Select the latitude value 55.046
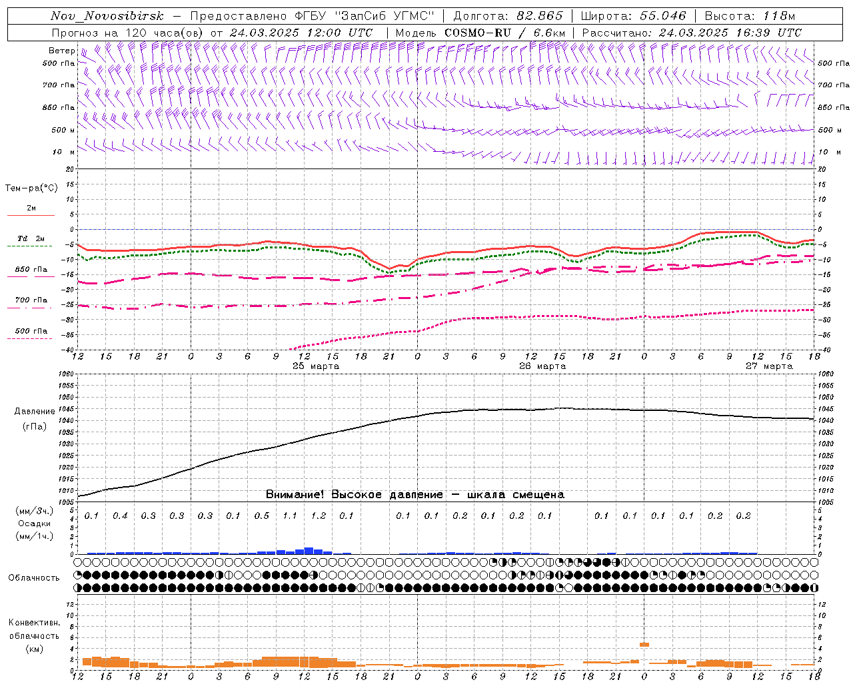This screenshot has height=682, width=853. click(663, 16)
